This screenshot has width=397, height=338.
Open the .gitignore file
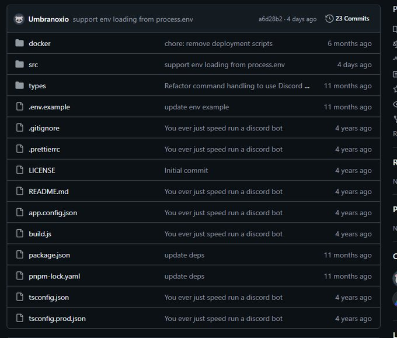(44, 128)
